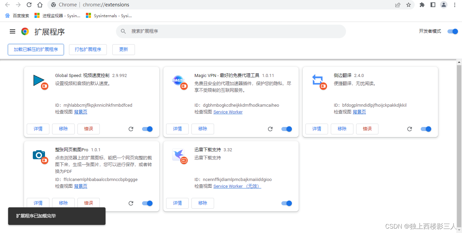Screen dimensions: 462x233
Task: Reload the 侧边翻译 extension
Action: pos(410,129)
